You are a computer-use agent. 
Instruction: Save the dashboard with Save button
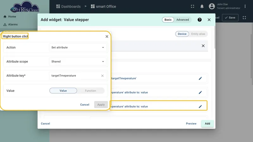click(x=230, y=18)
